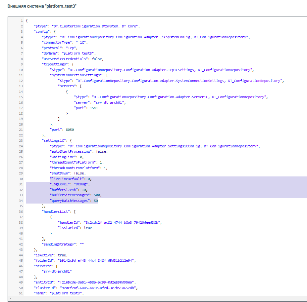Click line number 1 in the gutter
The height and width of the screenshot is (302, 307).
(x=22, y=20)
